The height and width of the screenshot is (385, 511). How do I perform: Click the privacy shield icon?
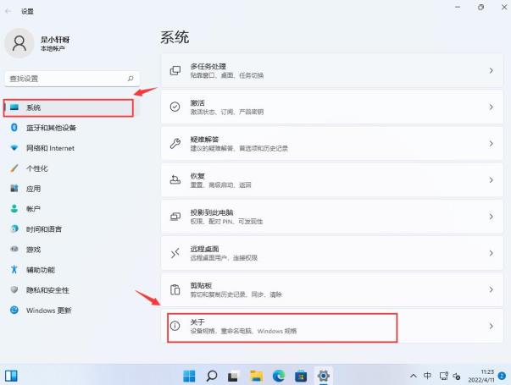click(14, 289)
